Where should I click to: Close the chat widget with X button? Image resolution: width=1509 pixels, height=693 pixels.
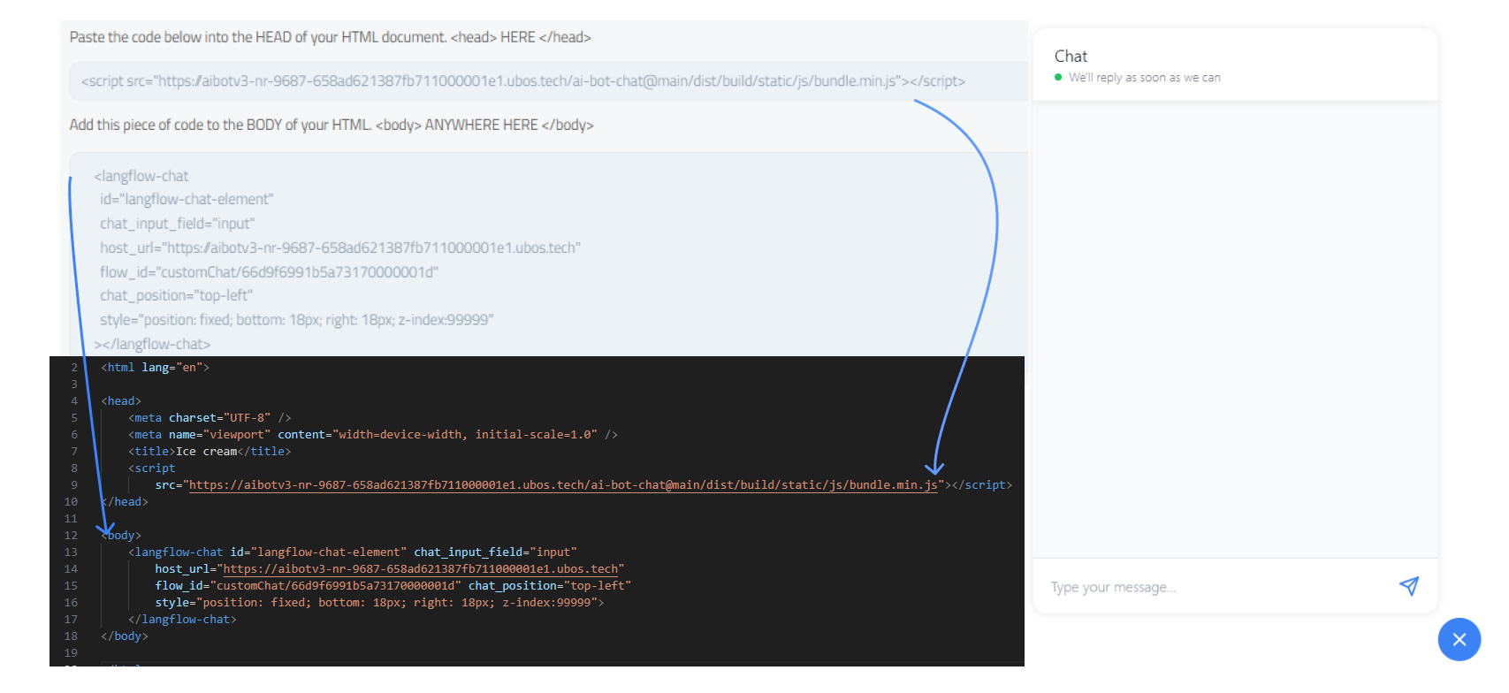coord(1459,639)
